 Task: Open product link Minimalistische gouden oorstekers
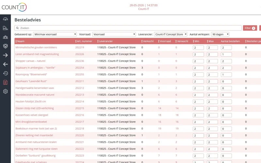click(x=36, y=47)
